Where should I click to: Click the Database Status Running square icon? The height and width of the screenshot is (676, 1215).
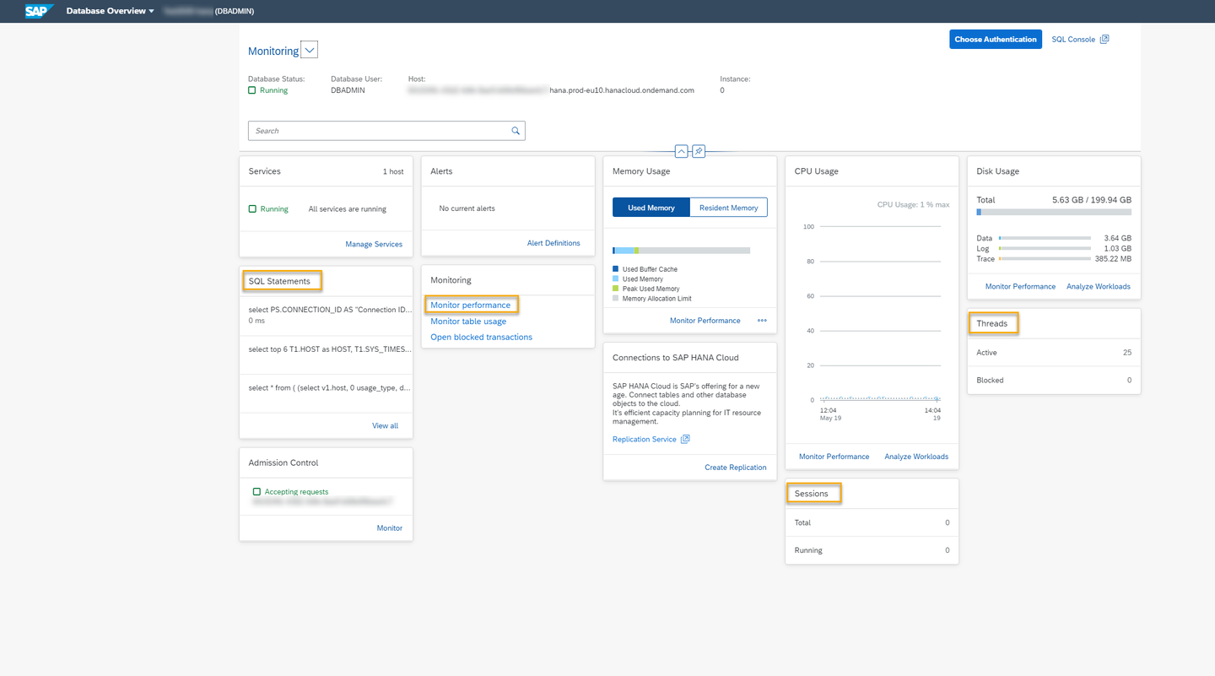tap(251, 90)
